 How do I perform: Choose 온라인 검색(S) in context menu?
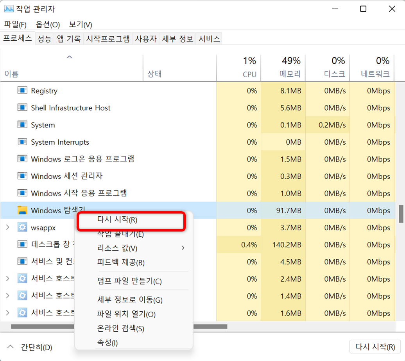134,329
